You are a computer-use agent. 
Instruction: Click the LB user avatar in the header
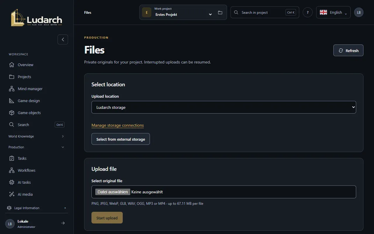pos(359,12)
